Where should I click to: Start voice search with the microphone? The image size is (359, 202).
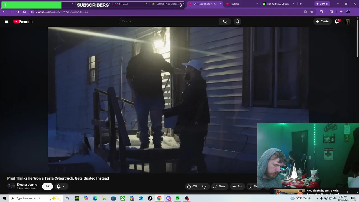tap(238, 22)
